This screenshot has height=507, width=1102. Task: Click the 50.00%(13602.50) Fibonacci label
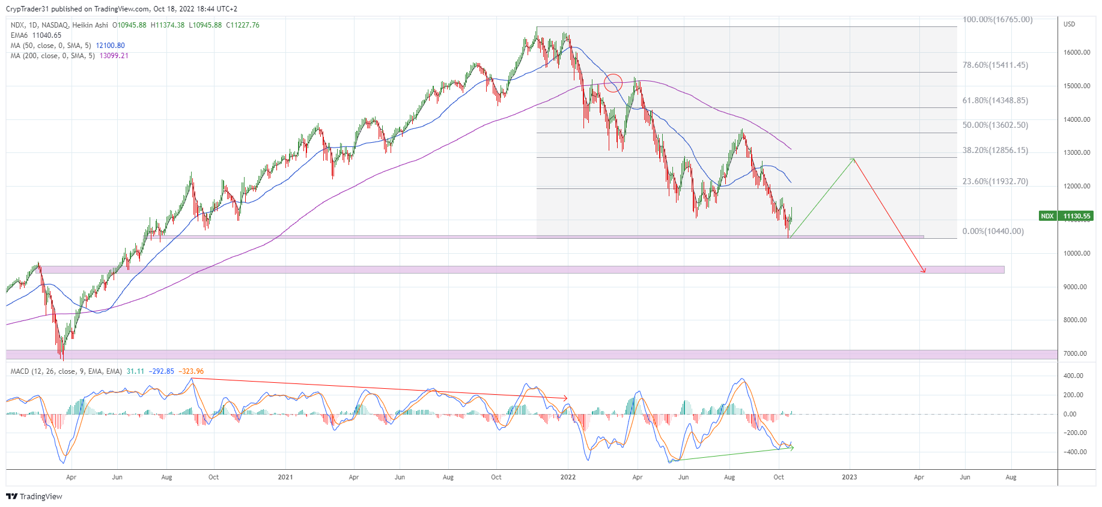tap(995, 125)
